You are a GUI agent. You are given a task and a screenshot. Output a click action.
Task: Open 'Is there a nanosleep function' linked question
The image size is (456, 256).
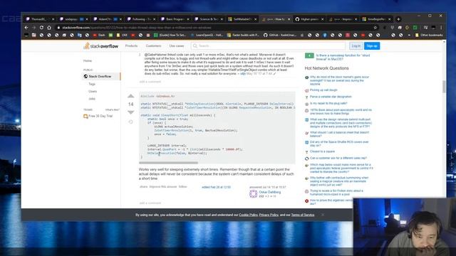click(x=343, y=57)
